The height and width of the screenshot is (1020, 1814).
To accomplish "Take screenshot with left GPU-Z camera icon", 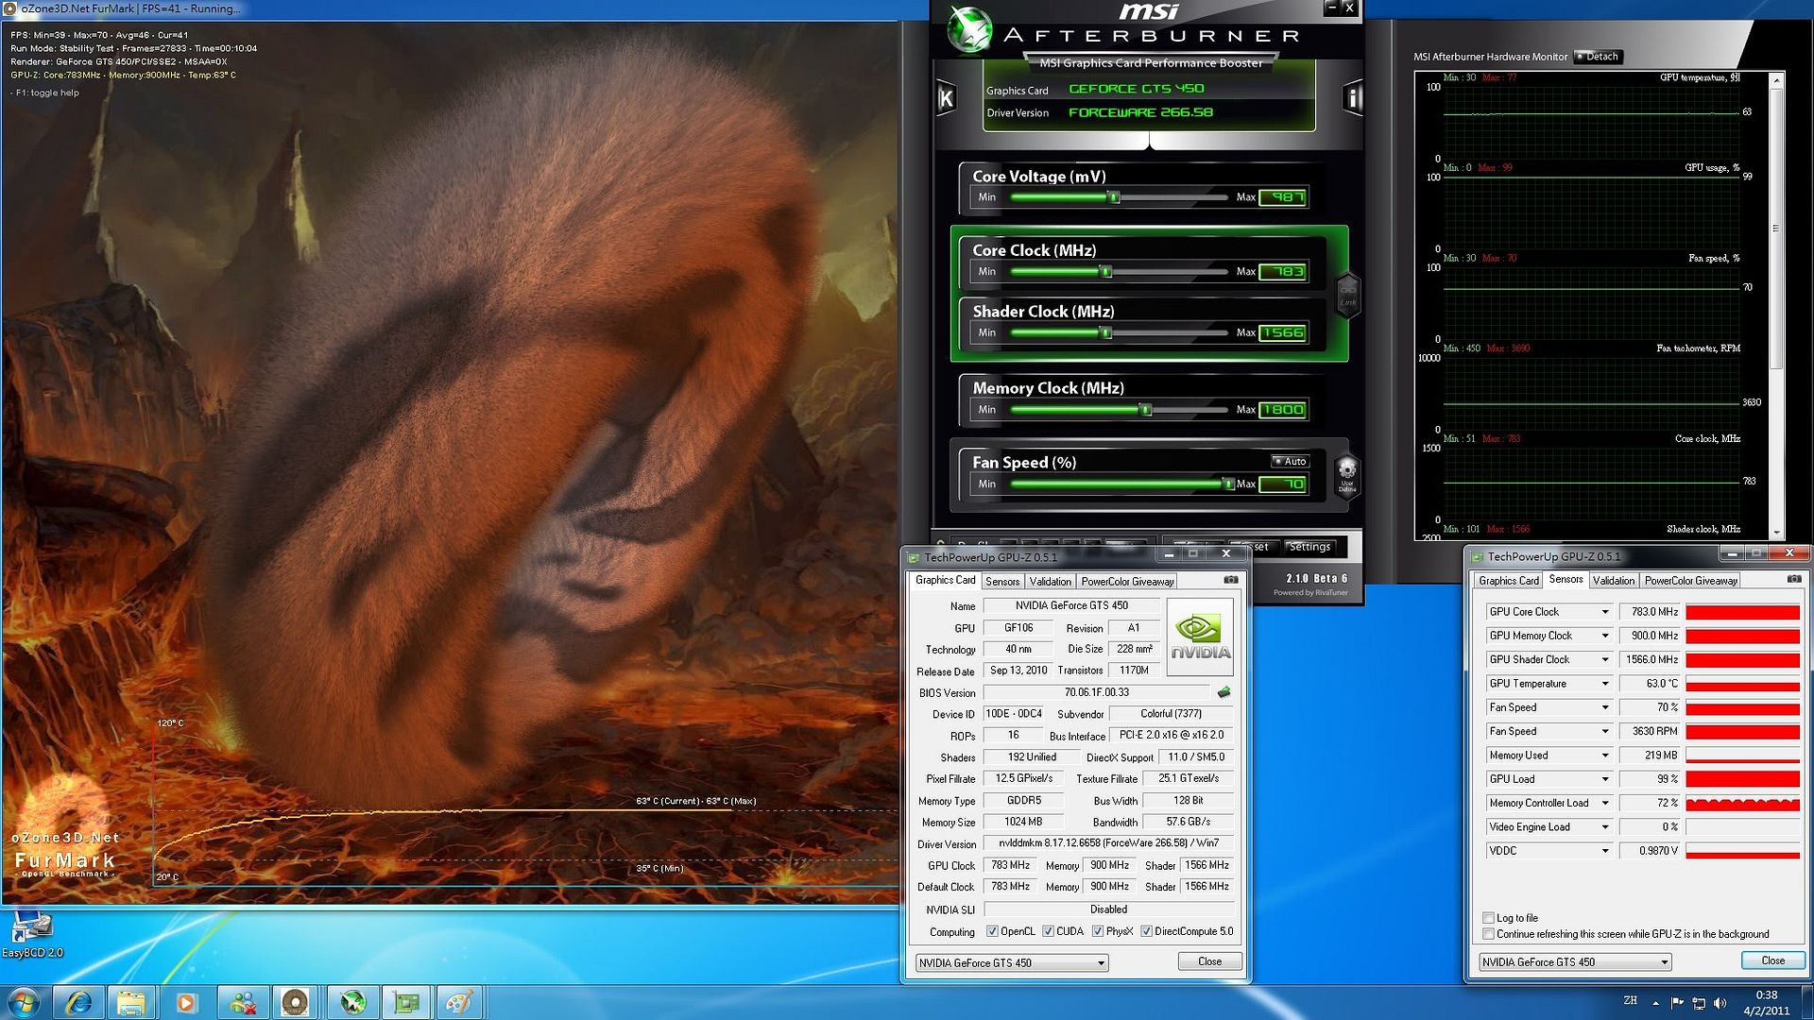I will (1231, 580).
